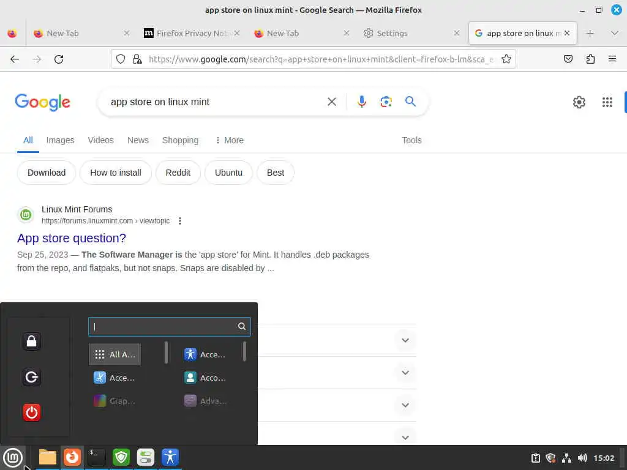Launch Accessibility app from menu list
Image resolution: width=627 pixels, height=470 pixels.
[205, 354]
